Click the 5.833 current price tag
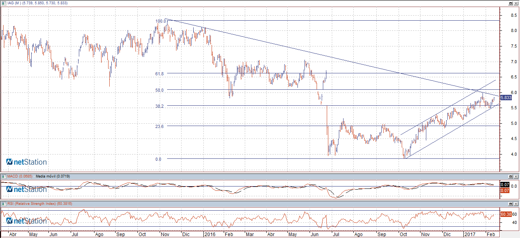 coord(506,98)
